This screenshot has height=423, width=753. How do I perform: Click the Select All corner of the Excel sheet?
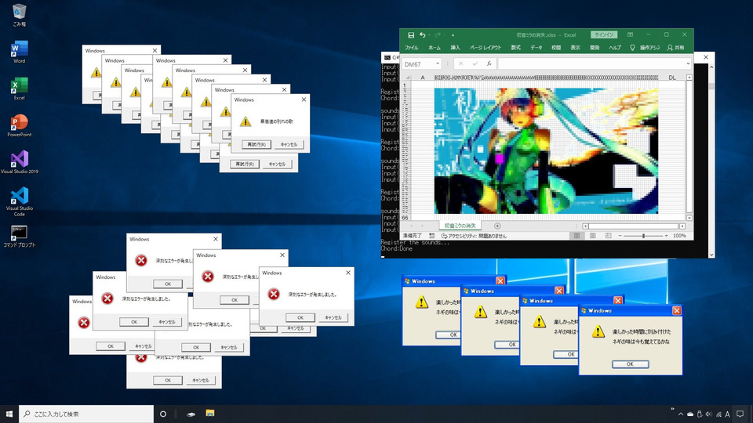point(407,78)
